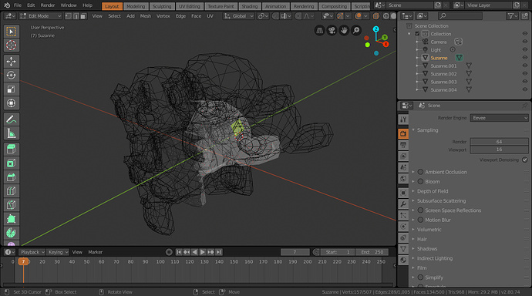Open the File menu
Viewport: 532px width, 296px height.
pos(18,5)
